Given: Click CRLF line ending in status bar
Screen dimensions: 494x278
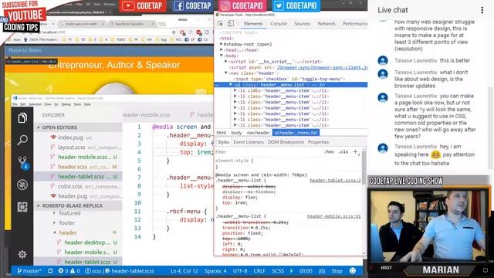Looking at the screenshot, I should (259, 271).
